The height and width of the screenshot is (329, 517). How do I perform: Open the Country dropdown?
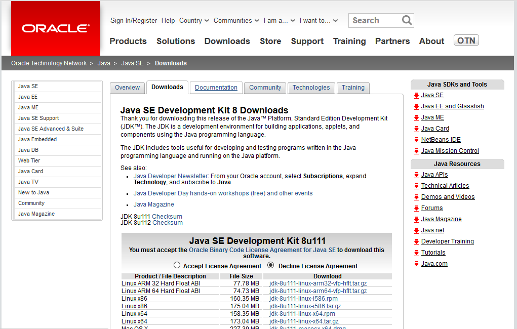click(194, 20)
